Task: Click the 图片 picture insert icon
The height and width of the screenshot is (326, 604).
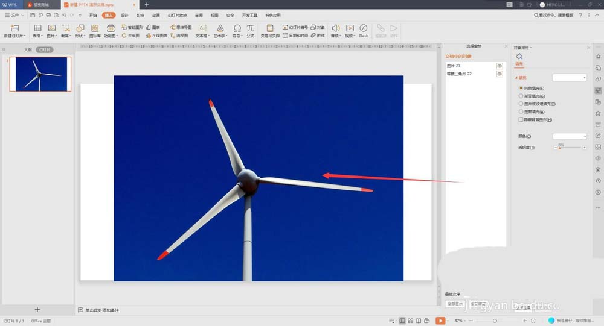Action: (x=51, y=28)
